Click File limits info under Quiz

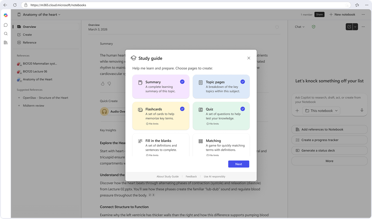click(213, 124)
